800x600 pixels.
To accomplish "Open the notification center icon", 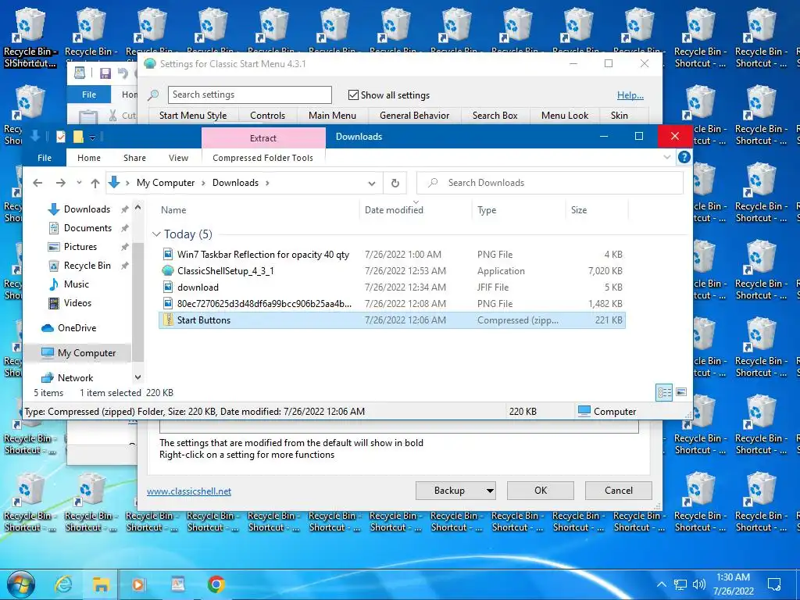I will [x=774, y=584].
